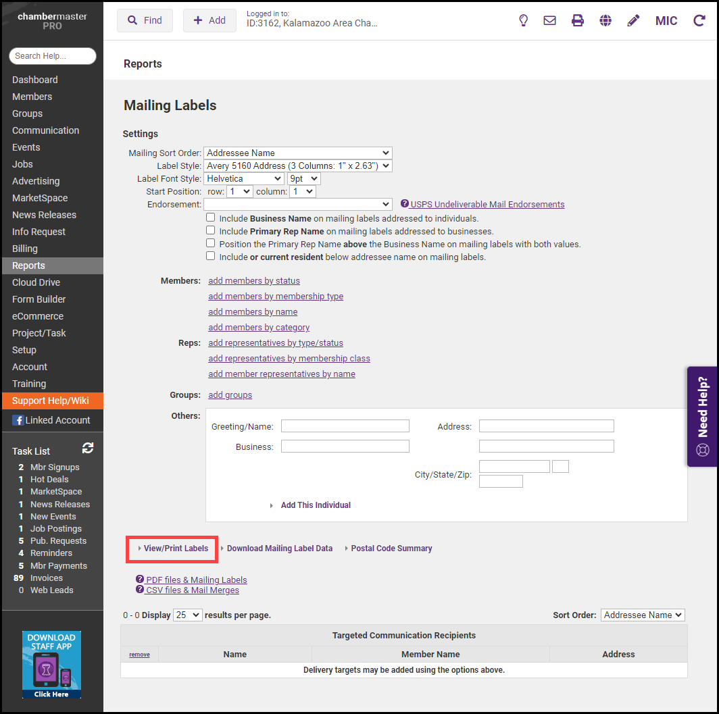719x714 pixels.
Task: Click the printer icon in header
Action: 578,20
